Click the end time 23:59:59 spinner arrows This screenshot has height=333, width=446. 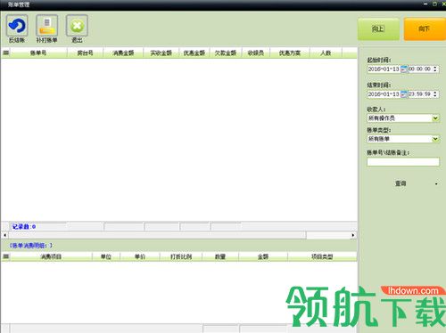tap(435, 94)
